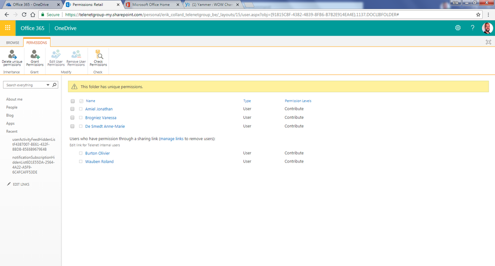Image resolution: width=495 pixels, height=266 pixels.
Task: Click the EDIT LINKS link
Action: tap(21, 184)
